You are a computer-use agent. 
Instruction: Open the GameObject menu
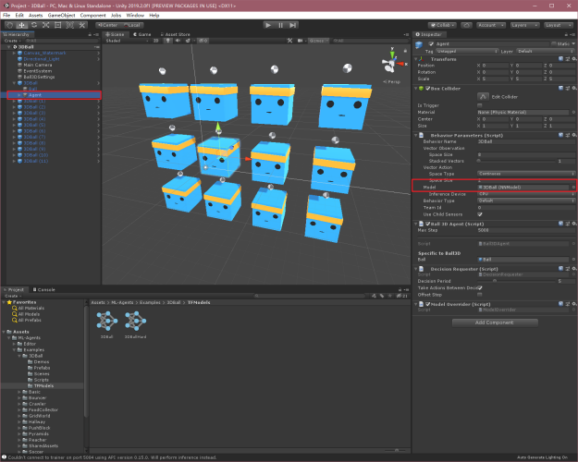pos(61,15)
